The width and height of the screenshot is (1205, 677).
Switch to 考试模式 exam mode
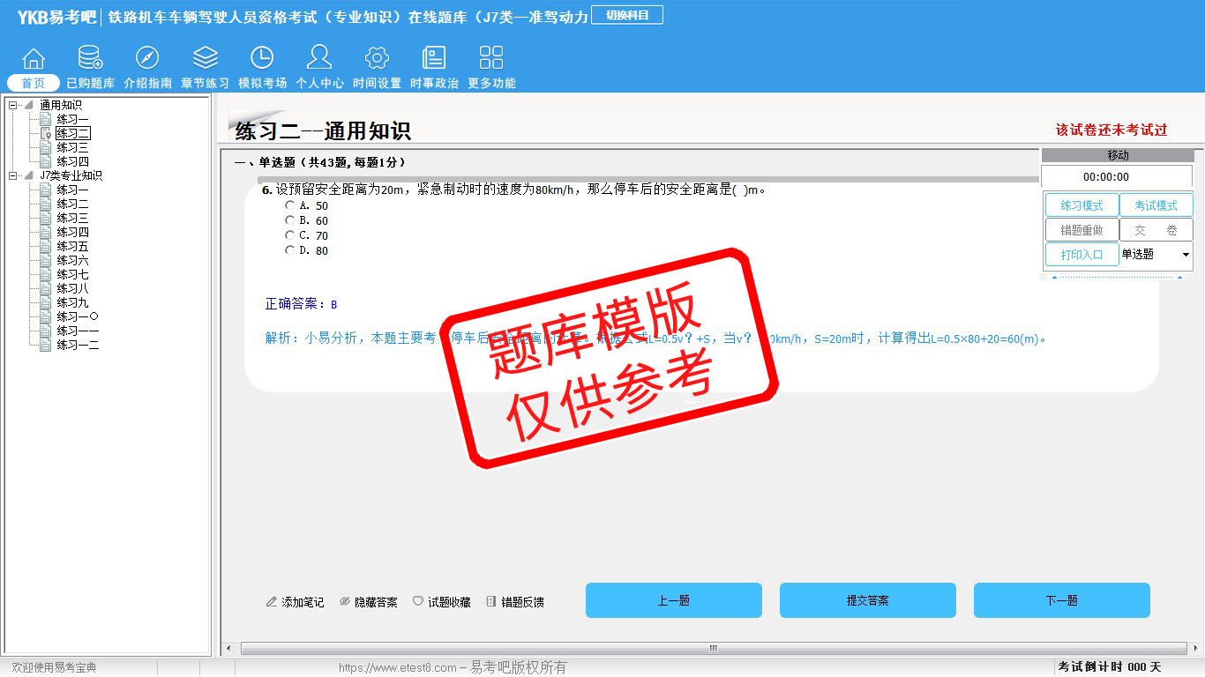coord(1156,205)
